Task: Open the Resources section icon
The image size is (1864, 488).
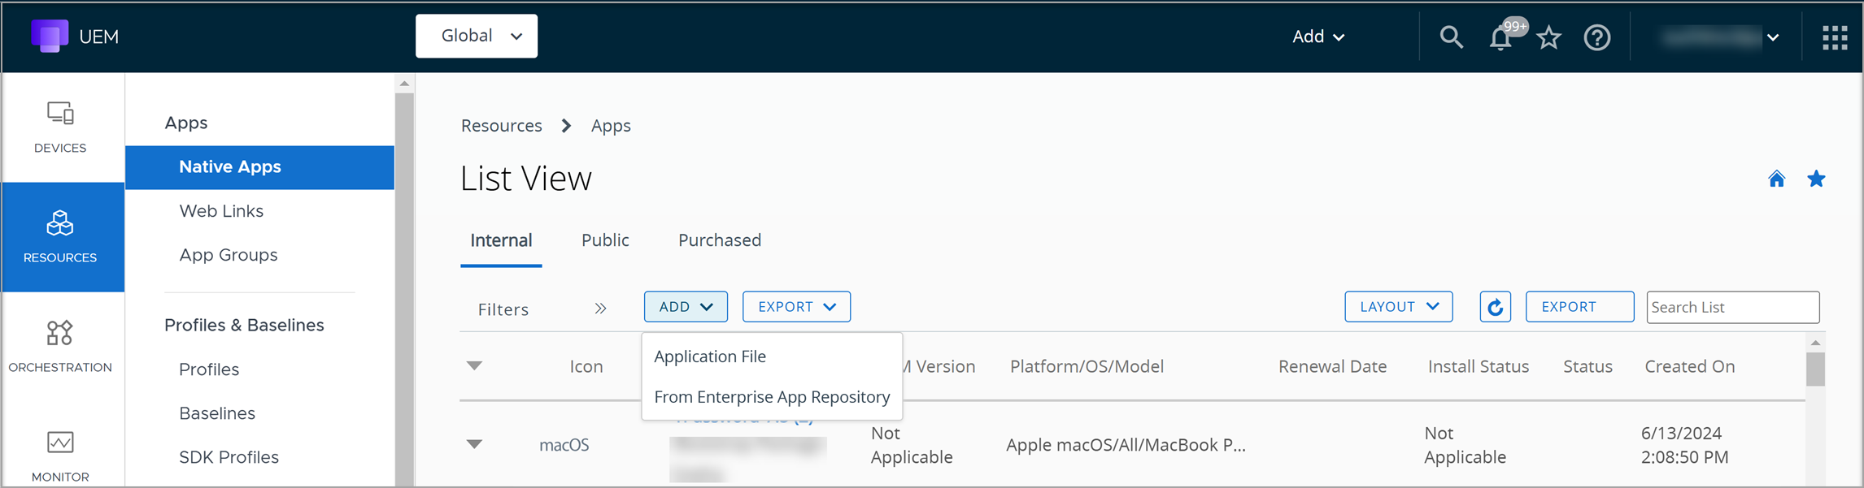Action: pos(60,222)
